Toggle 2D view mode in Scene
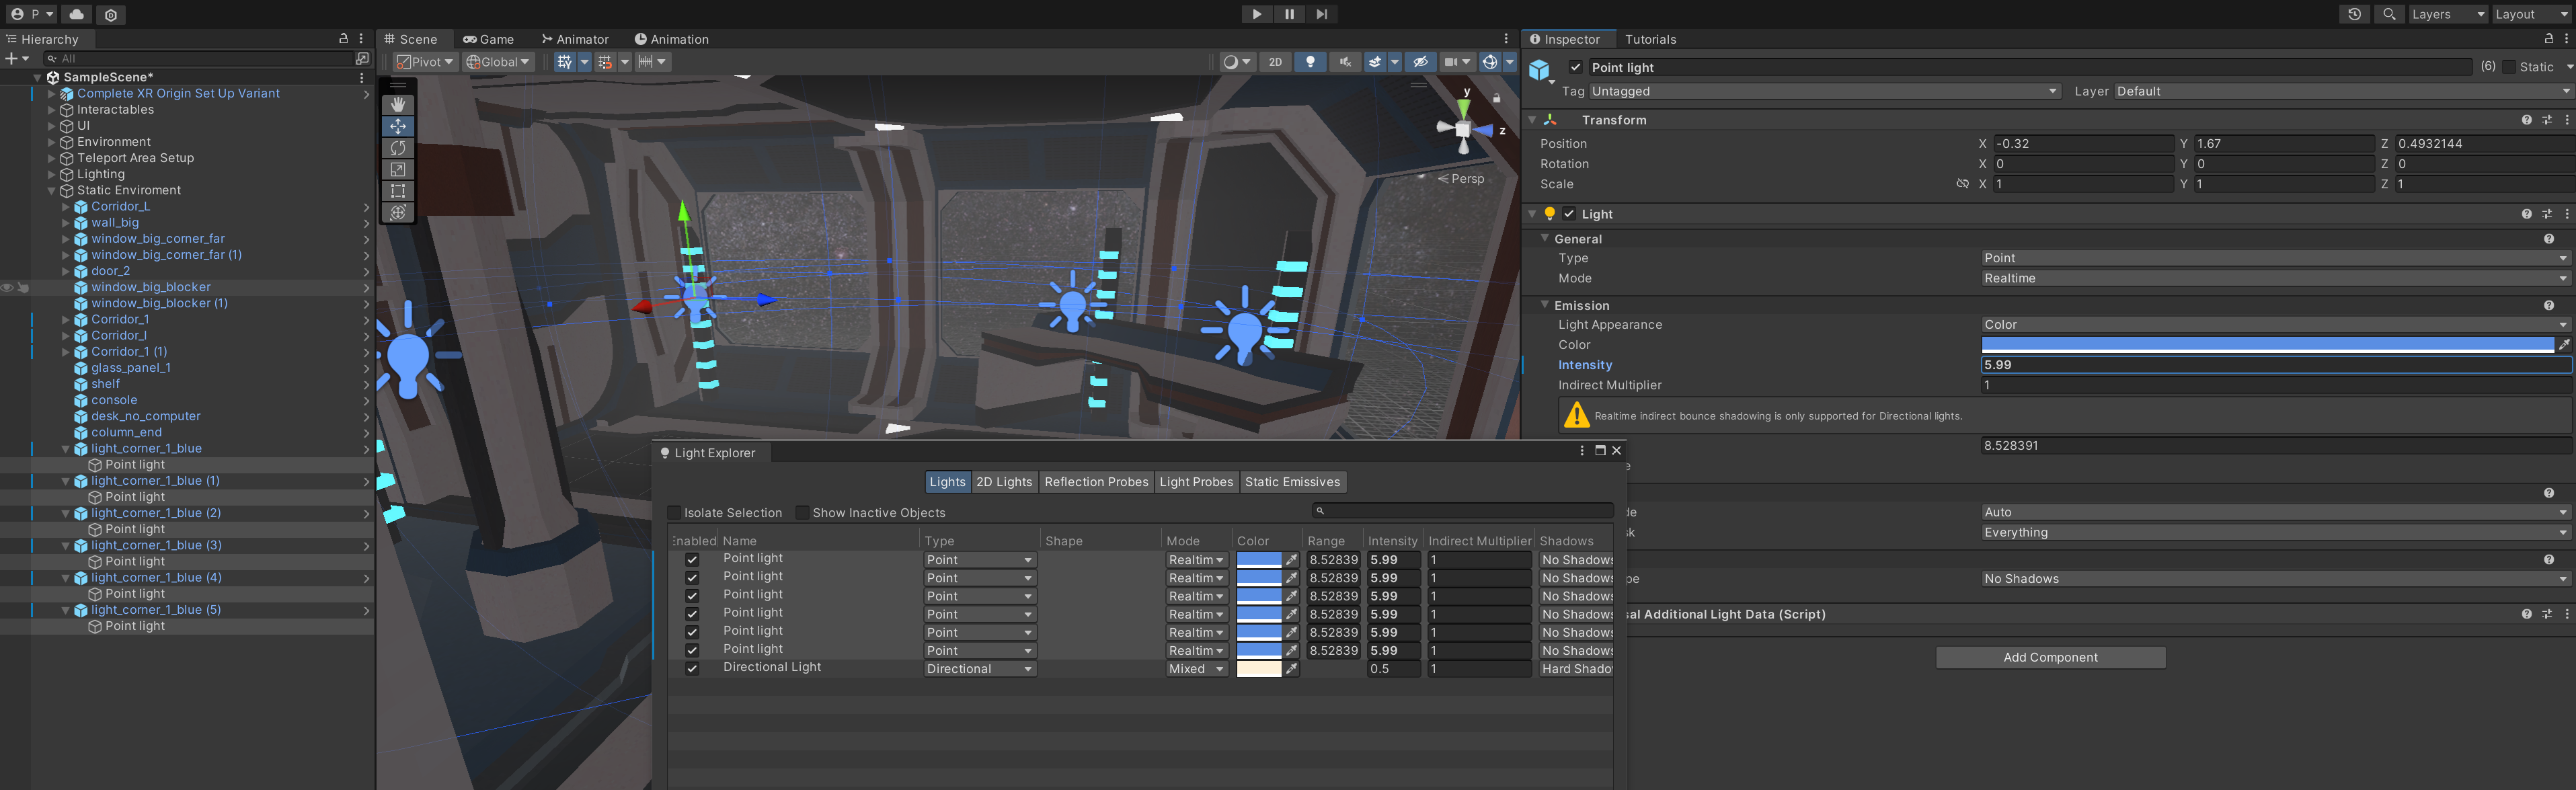2576x790 pixels. click(1275, 62)
